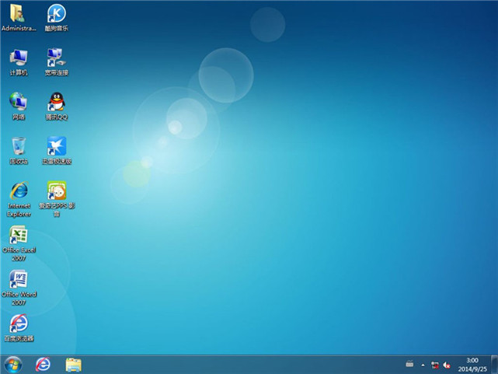Launch the pinned browser on the taskbar
This screenshot has height=374, width=498.
pyautogui.click(x=43, y=365)
